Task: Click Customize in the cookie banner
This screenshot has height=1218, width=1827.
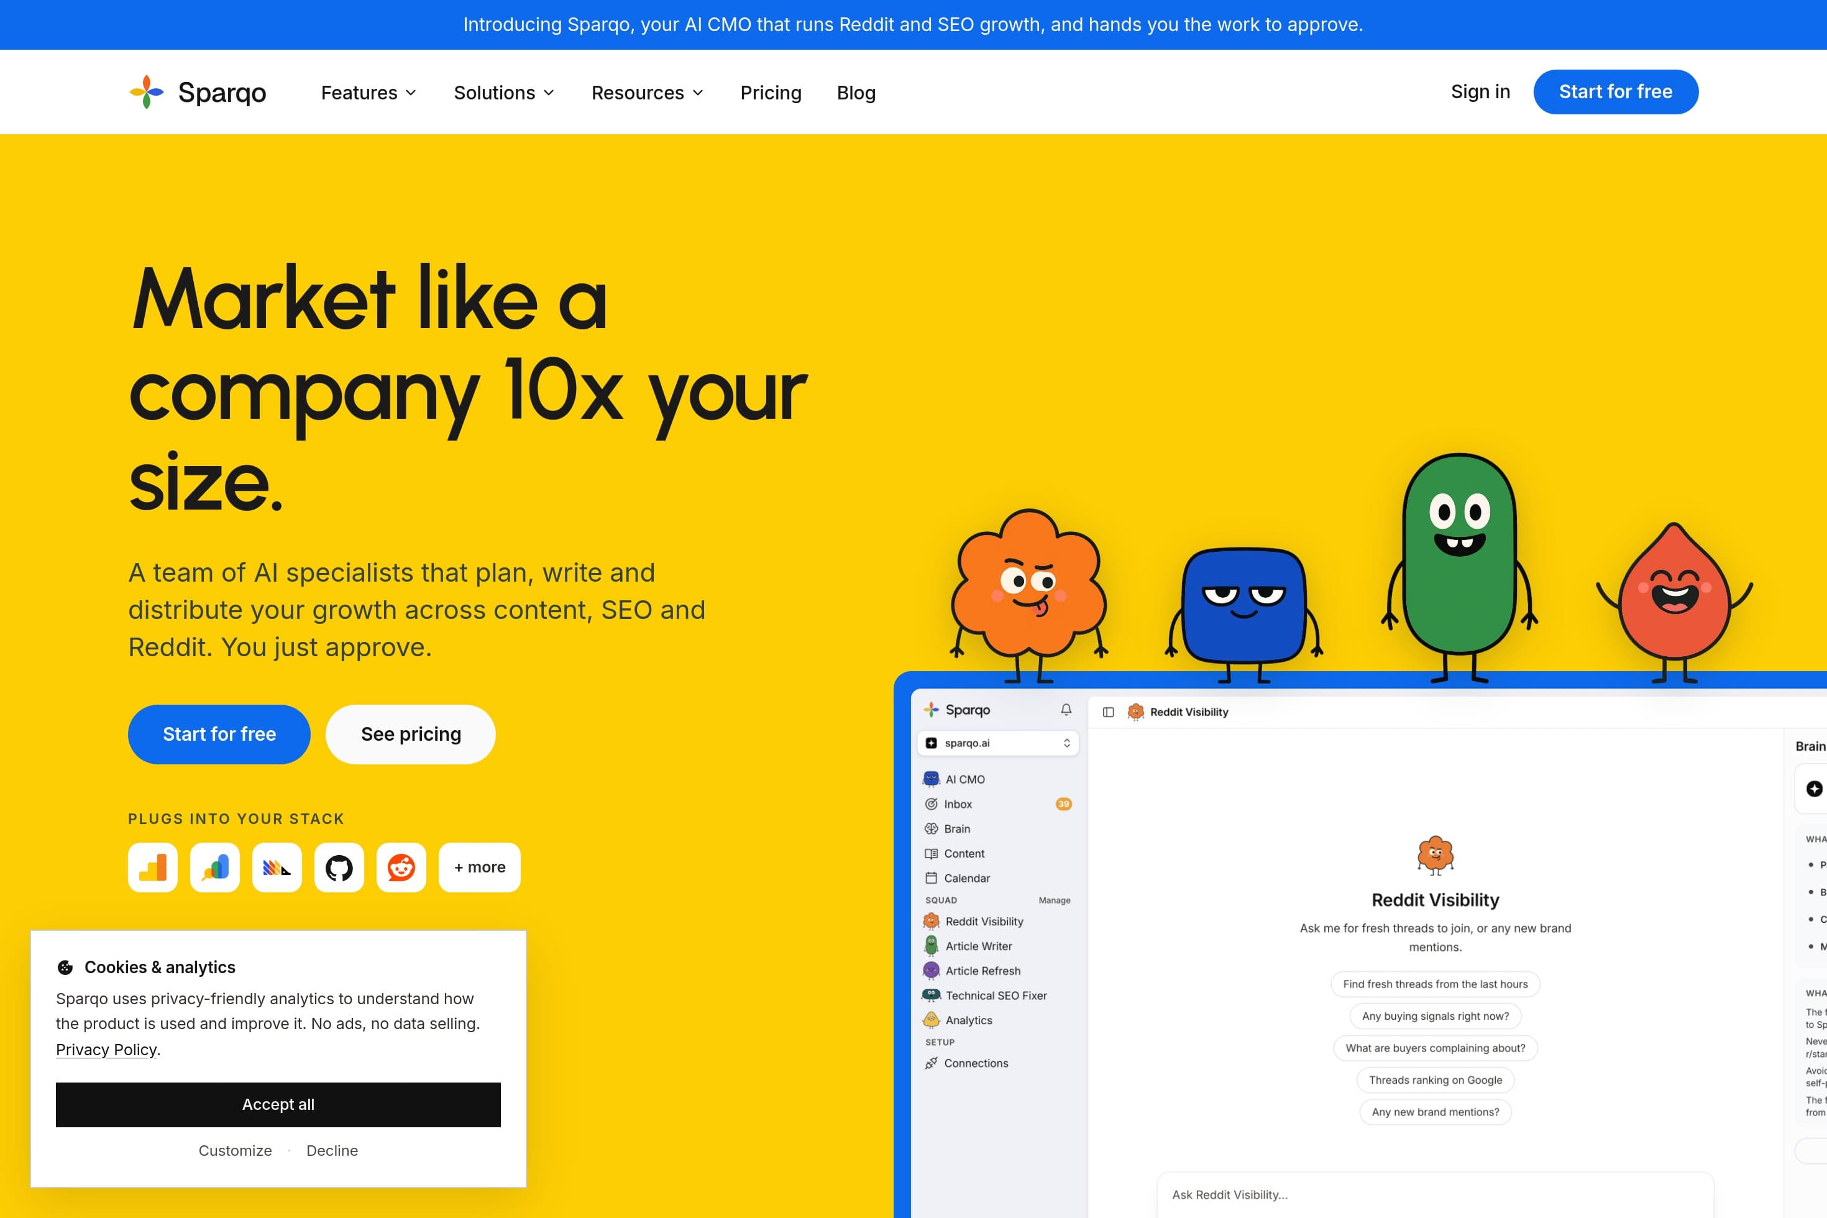Action: coord(236,1150)
